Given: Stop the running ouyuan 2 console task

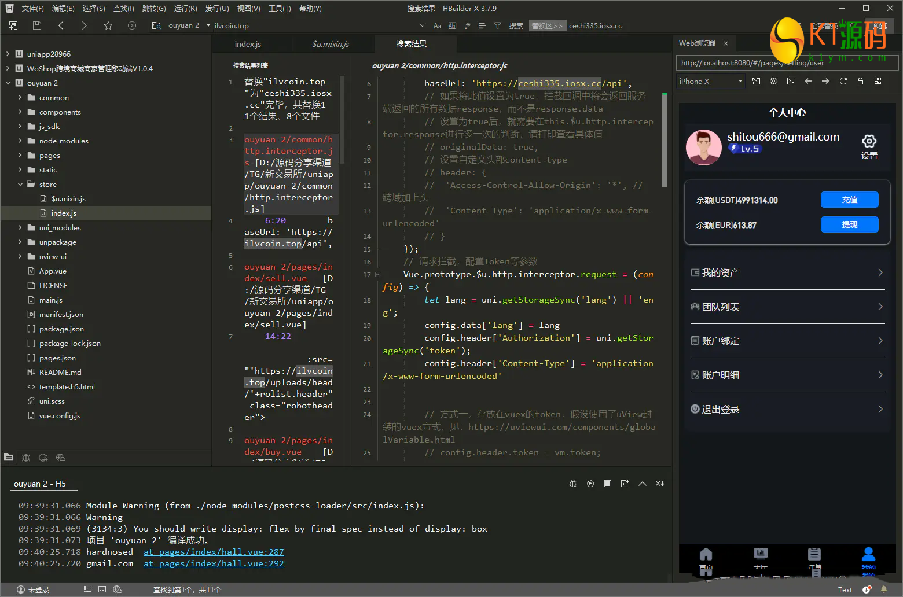Looking at the screenshot, I should pyautogui.click(x=608, y=484).
